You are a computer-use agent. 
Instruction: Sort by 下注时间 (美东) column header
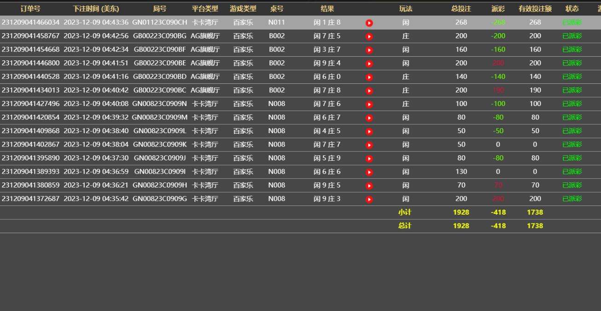pyautogui.click(x=96, y=9)
